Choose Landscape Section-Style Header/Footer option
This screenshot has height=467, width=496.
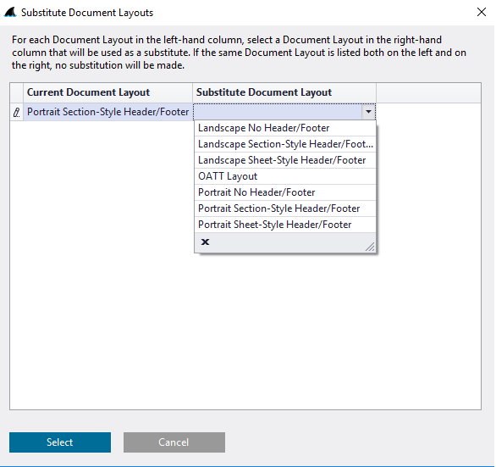pyautogui.click(x=285, y=144)
